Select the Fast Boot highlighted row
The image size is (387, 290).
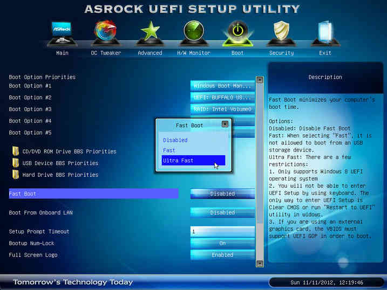point(93,194)
